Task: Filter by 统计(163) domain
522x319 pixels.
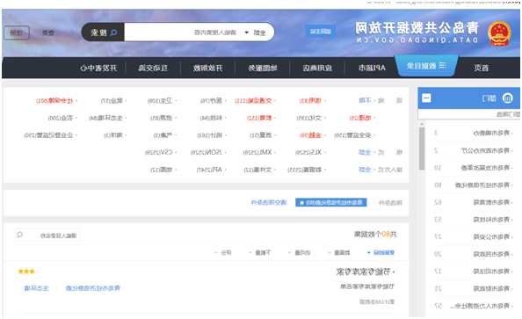Action: tap(210, 134)
